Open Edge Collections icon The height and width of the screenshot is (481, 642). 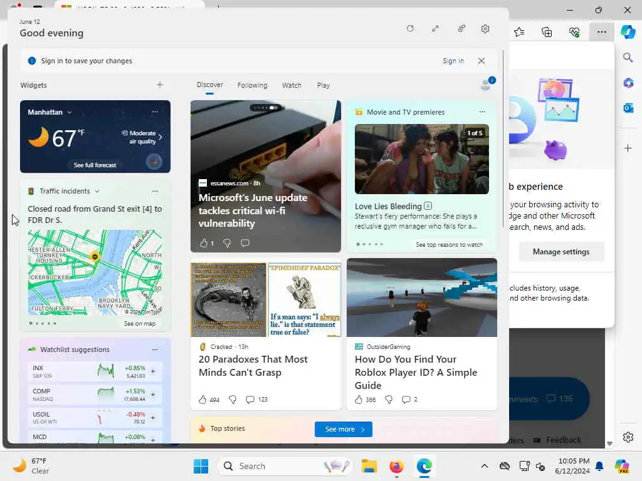[547, 31]
